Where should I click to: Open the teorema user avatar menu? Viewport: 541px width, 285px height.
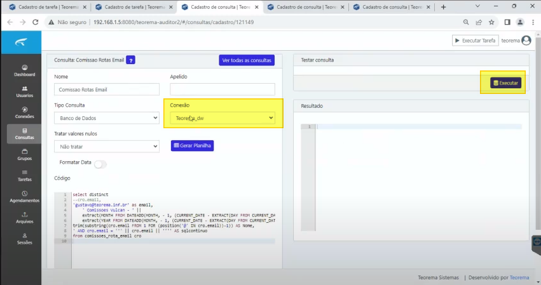(526, 41)
